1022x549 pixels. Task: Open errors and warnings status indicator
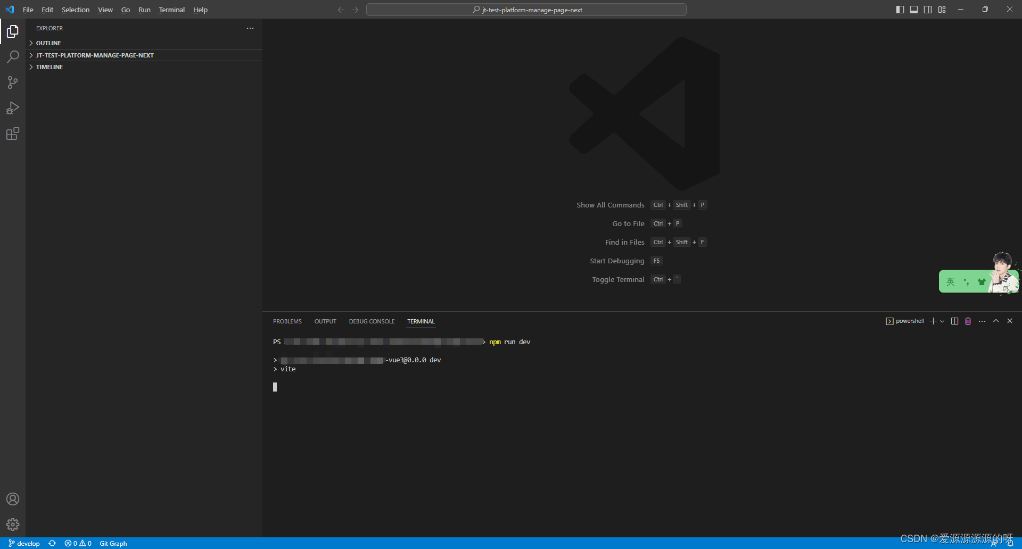pos(78,543)
